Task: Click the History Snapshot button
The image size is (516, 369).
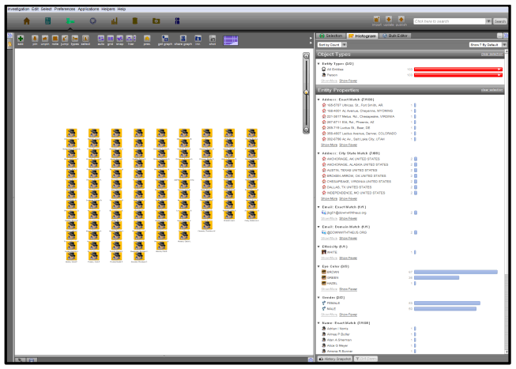Action: (335, 359)
